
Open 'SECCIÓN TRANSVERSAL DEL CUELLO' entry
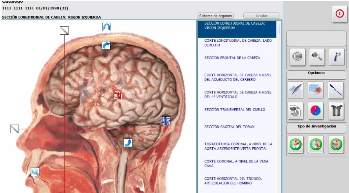(x=235, y=110)
